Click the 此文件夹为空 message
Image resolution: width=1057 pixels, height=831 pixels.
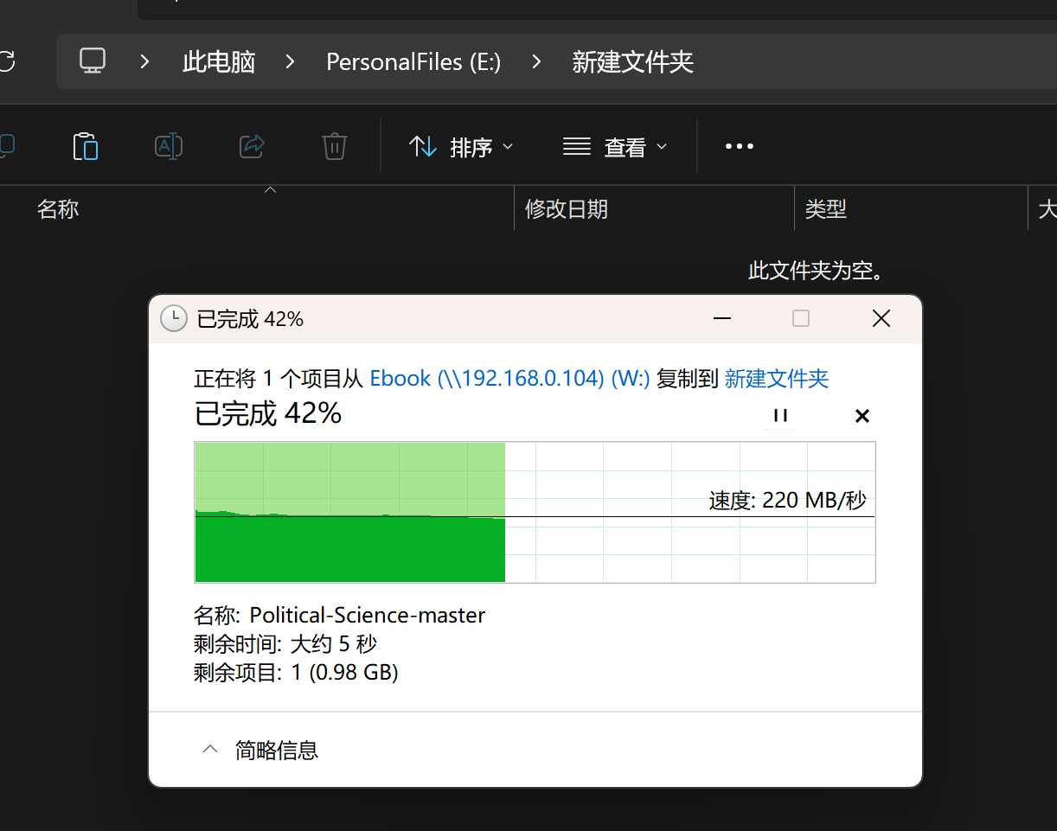(x=816, y=272)
